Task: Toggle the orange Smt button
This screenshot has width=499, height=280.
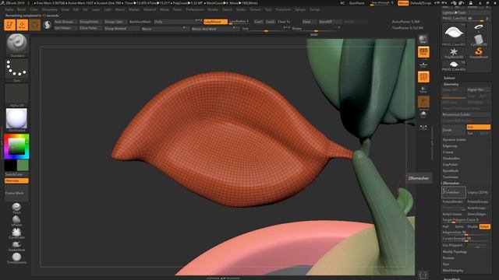Action: point(478,127)
